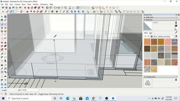Viewport: 180px width, 101px height.
Task: Select the Zoom magnifier in left toolbar
Action: [x=2, y=68]
